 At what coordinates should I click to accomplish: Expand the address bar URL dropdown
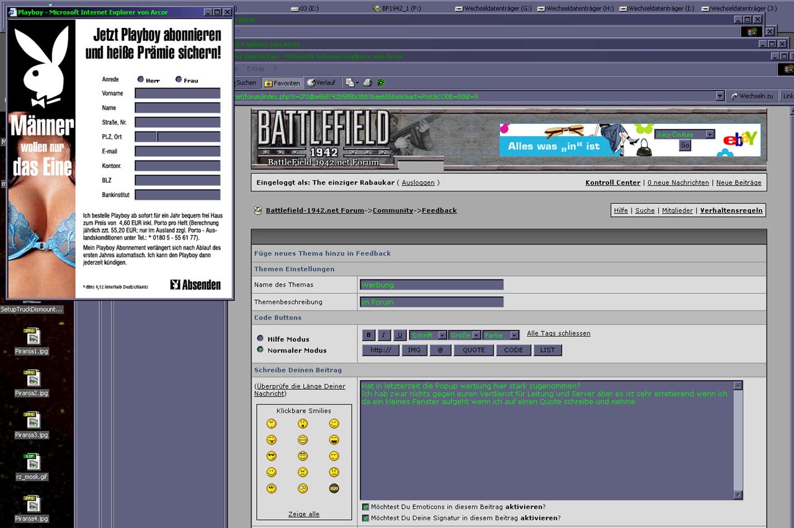click(x=720, y=96)
